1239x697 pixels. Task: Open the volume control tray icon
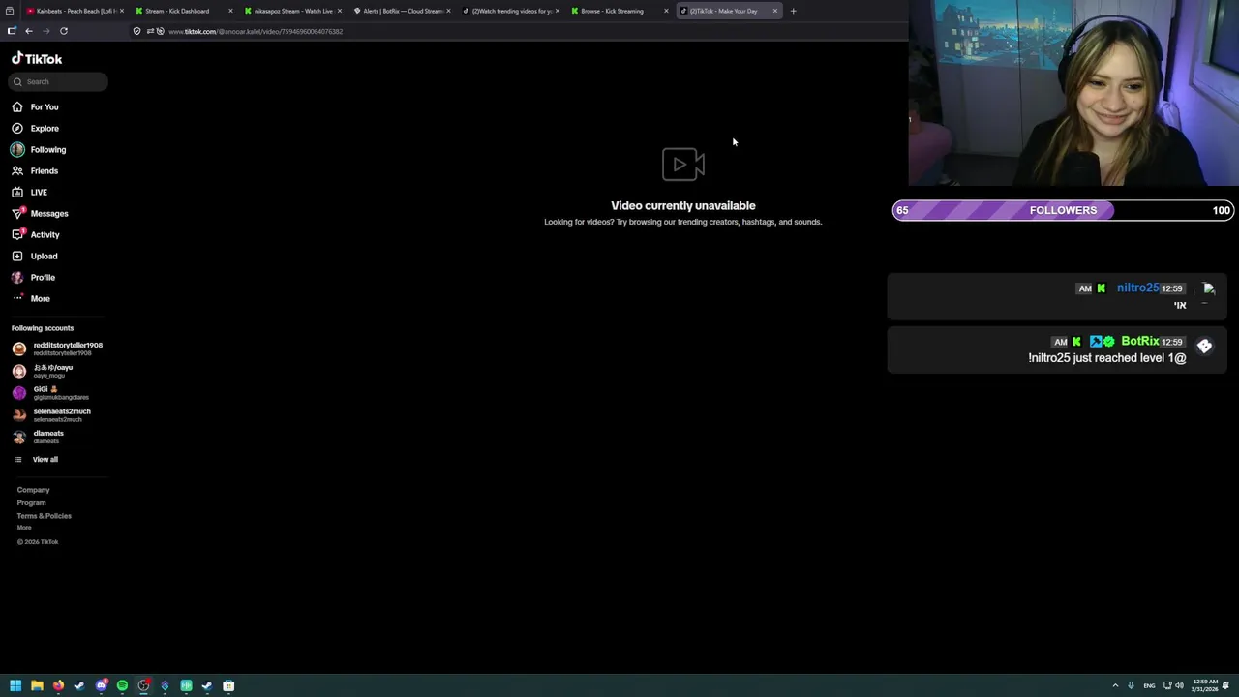[1179, 685]
